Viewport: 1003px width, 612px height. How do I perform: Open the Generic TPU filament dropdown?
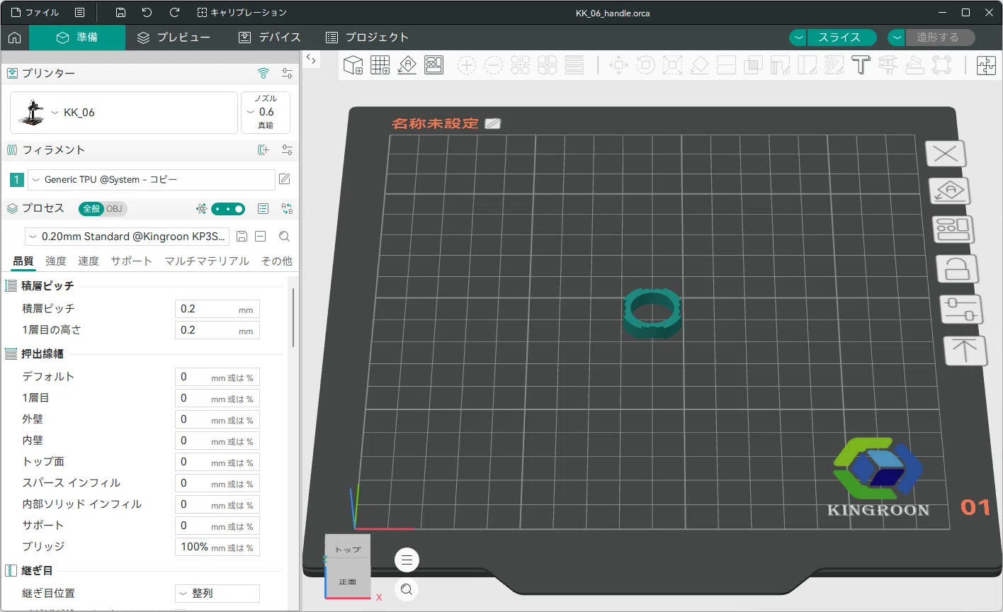(x=152, y=180)
